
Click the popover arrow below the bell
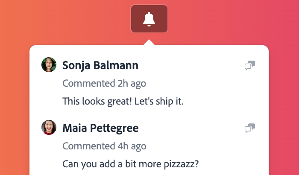coord(149,42)
